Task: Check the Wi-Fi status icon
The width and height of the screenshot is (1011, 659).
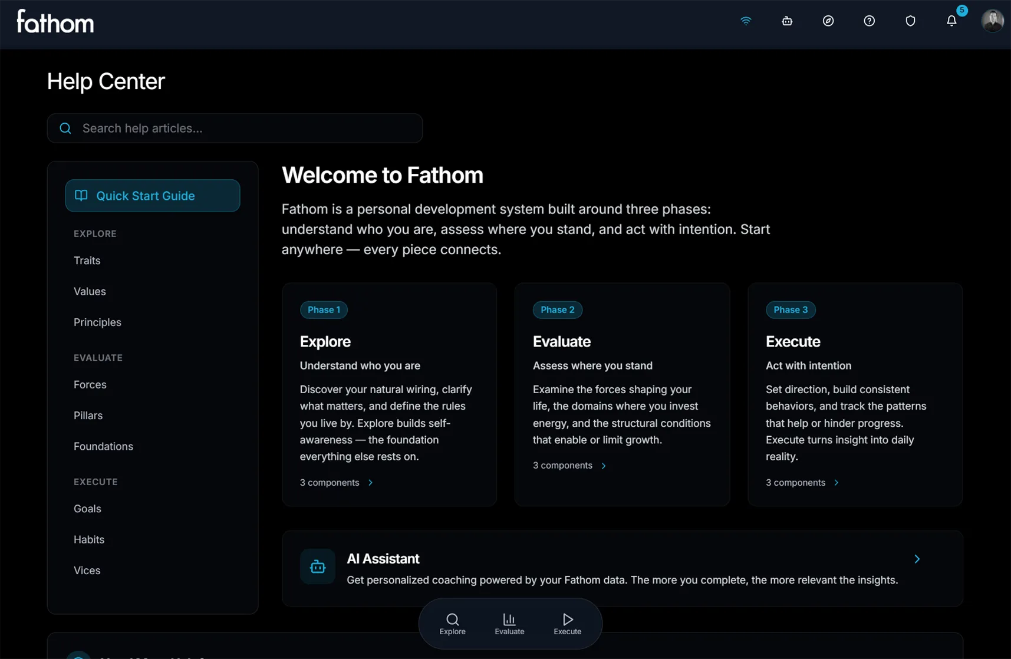Action: [746, 21]
